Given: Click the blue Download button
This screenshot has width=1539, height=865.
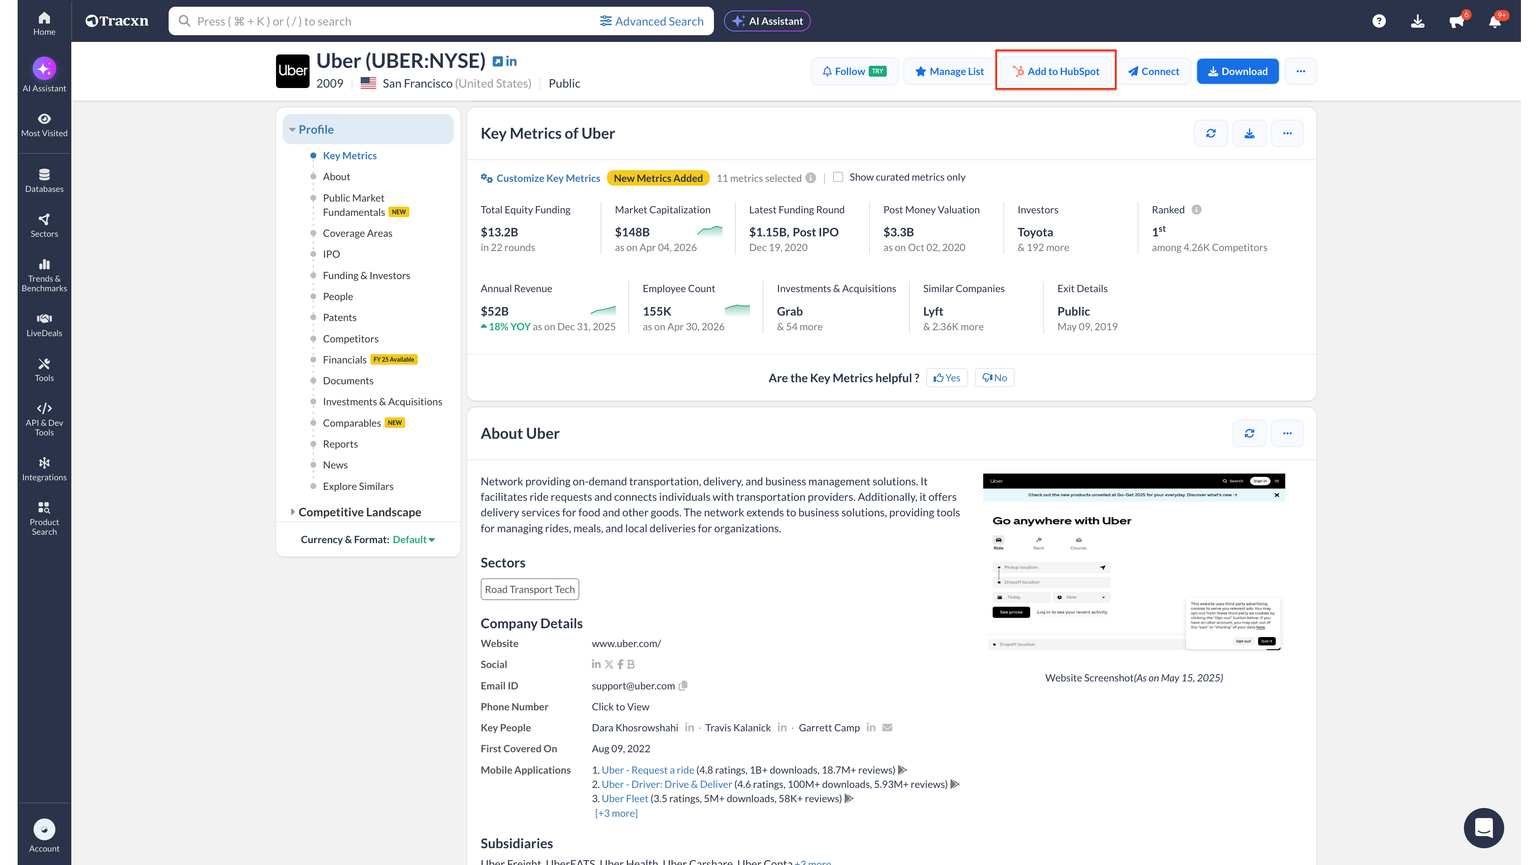Looking at the screenshot, I should 1237,71.
